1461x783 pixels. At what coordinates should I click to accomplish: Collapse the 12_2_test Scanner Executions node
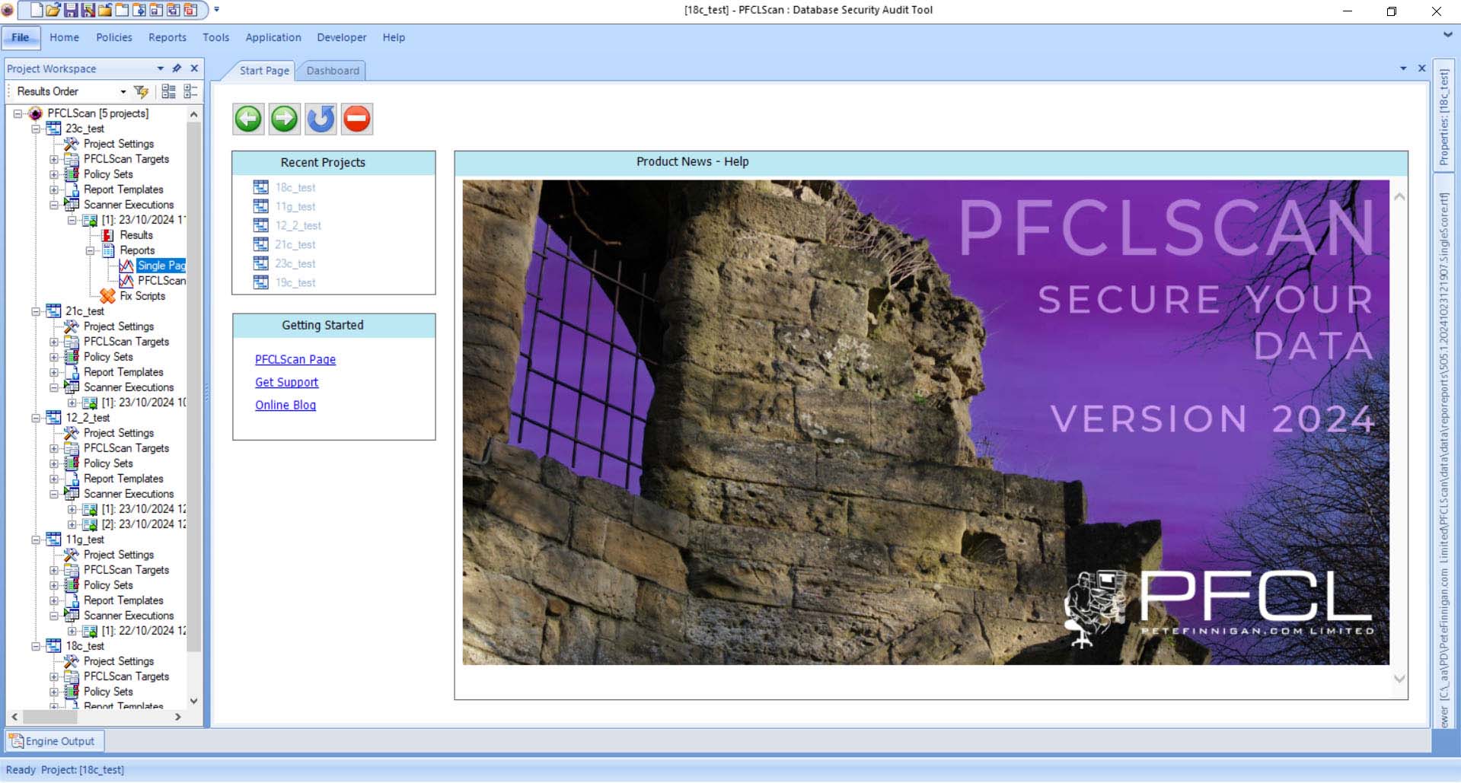pos(54,494)
